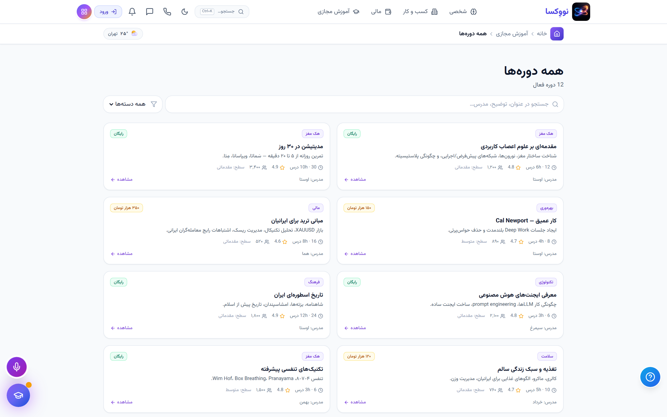Click the بهره‌وری category tag
This screenshot has width=667, height=417.
547,208
